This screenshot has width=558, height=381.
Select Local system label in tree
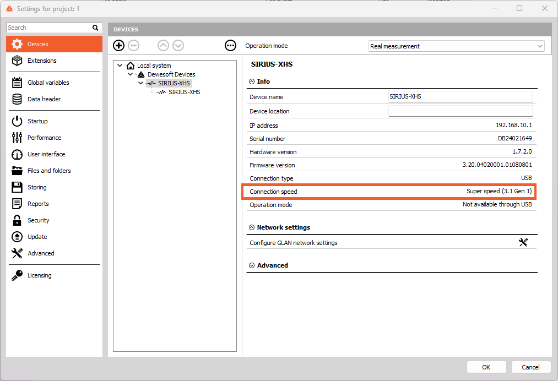[154, 66]
